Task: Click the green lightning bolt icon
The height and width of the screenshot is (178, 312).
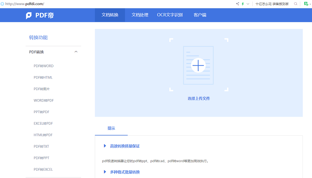Action: point(243,4)
